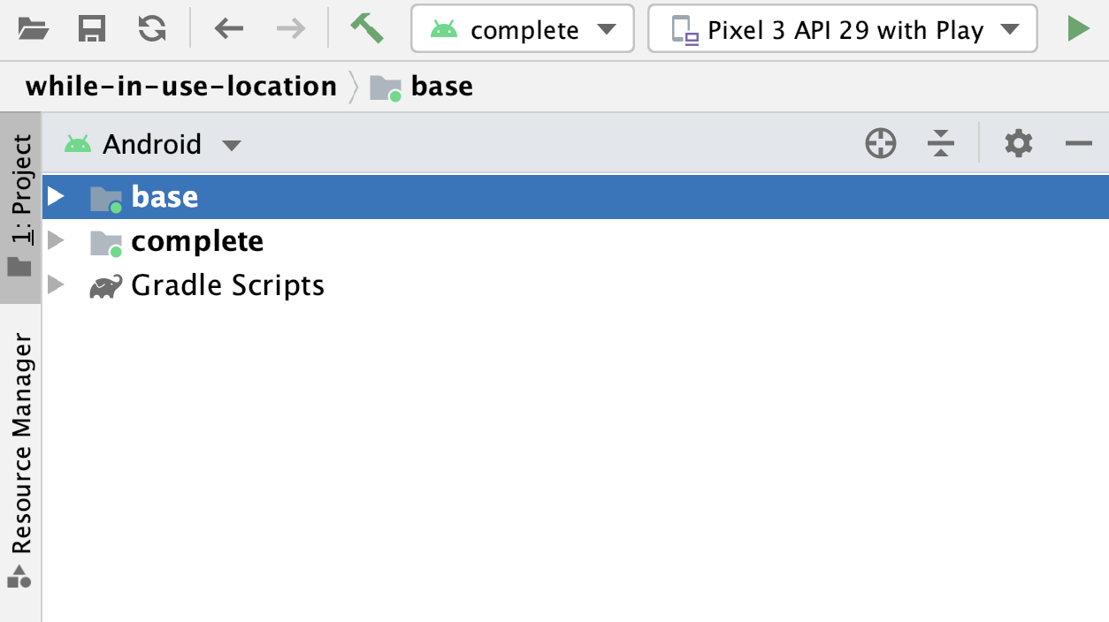Navigate forward with the right arrow
This screenshot has width=1109, height=622.
point(290,29)
